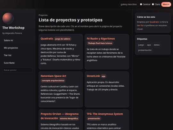
Task: Focus the Buscar (pronto) search field
Action: point(17,70)
